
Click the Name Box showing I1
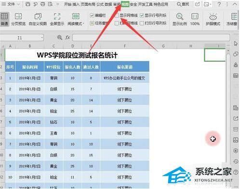tap(20, 38)
